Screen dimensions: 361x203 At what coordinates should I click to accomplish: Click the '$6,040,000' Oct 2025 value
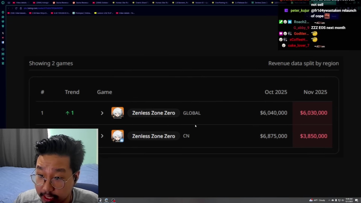pyautogui.click(x=274, y=113)
